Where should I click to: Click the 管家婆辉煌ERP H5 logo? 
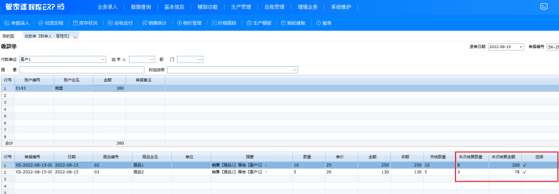35,7
